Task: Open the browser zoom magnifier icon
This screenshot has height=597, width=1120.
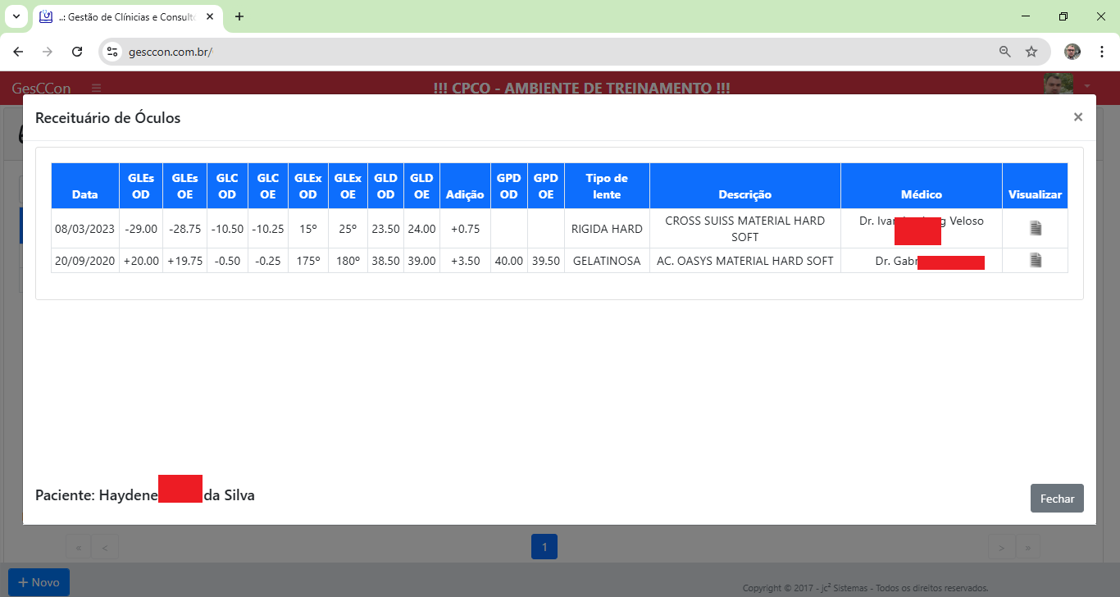Action: (x=1004, y=52)
